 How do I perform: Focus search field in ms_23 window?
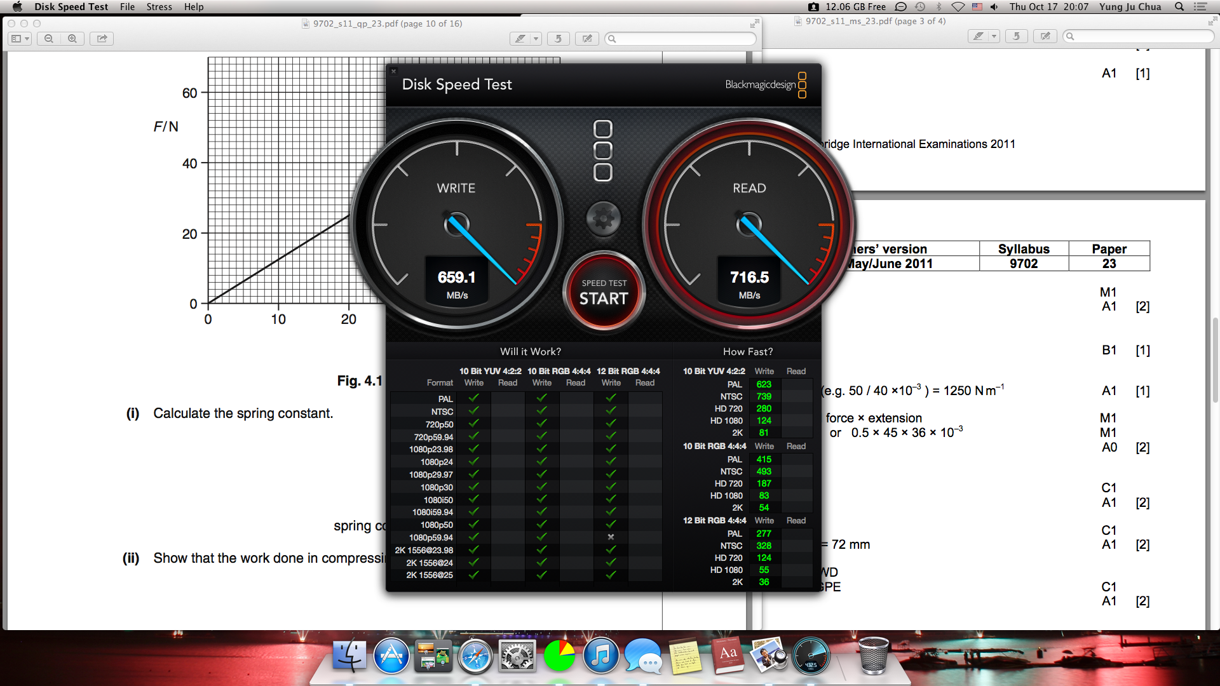click(x=1138, y=36)
